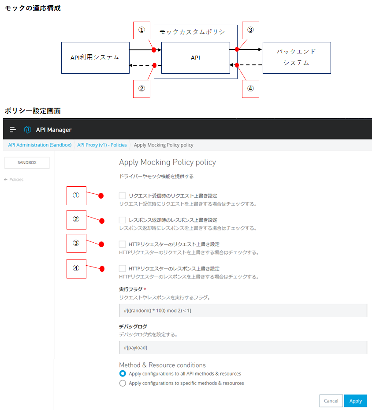The image size is (372, 410).
Task: Click the API Manager logo icon
Action: pyautogui.click(x=28, y=129)
